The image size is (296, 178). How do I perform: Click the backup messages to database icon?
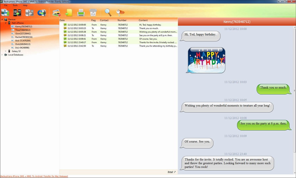(5, 13)
